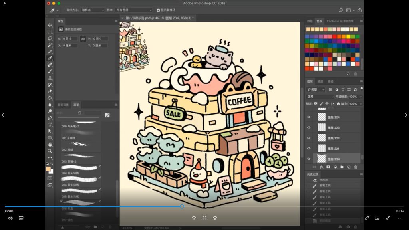Image resolution: width=409 pixels, height=230 pixels.
Task: Click the layer style fx icon
Action: coord(322,167)
